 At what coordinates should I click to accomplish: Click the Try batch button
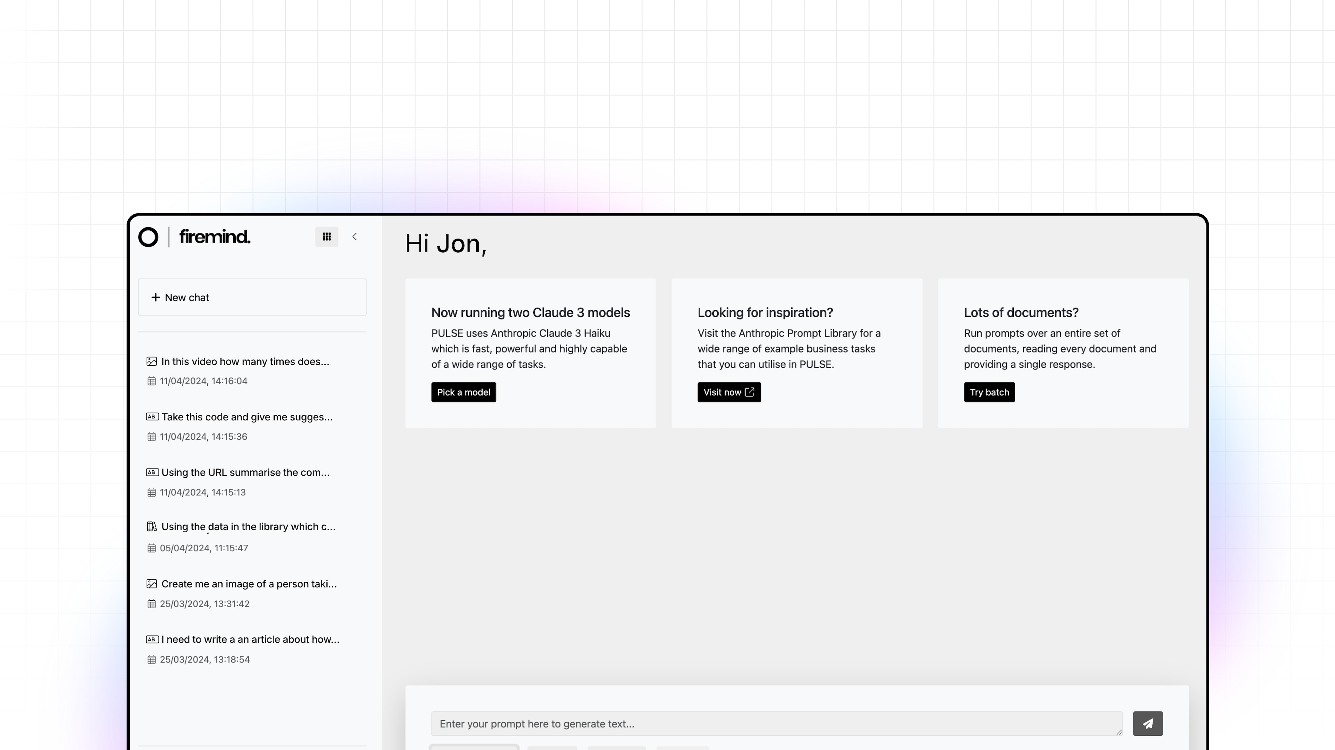point(989,392)
